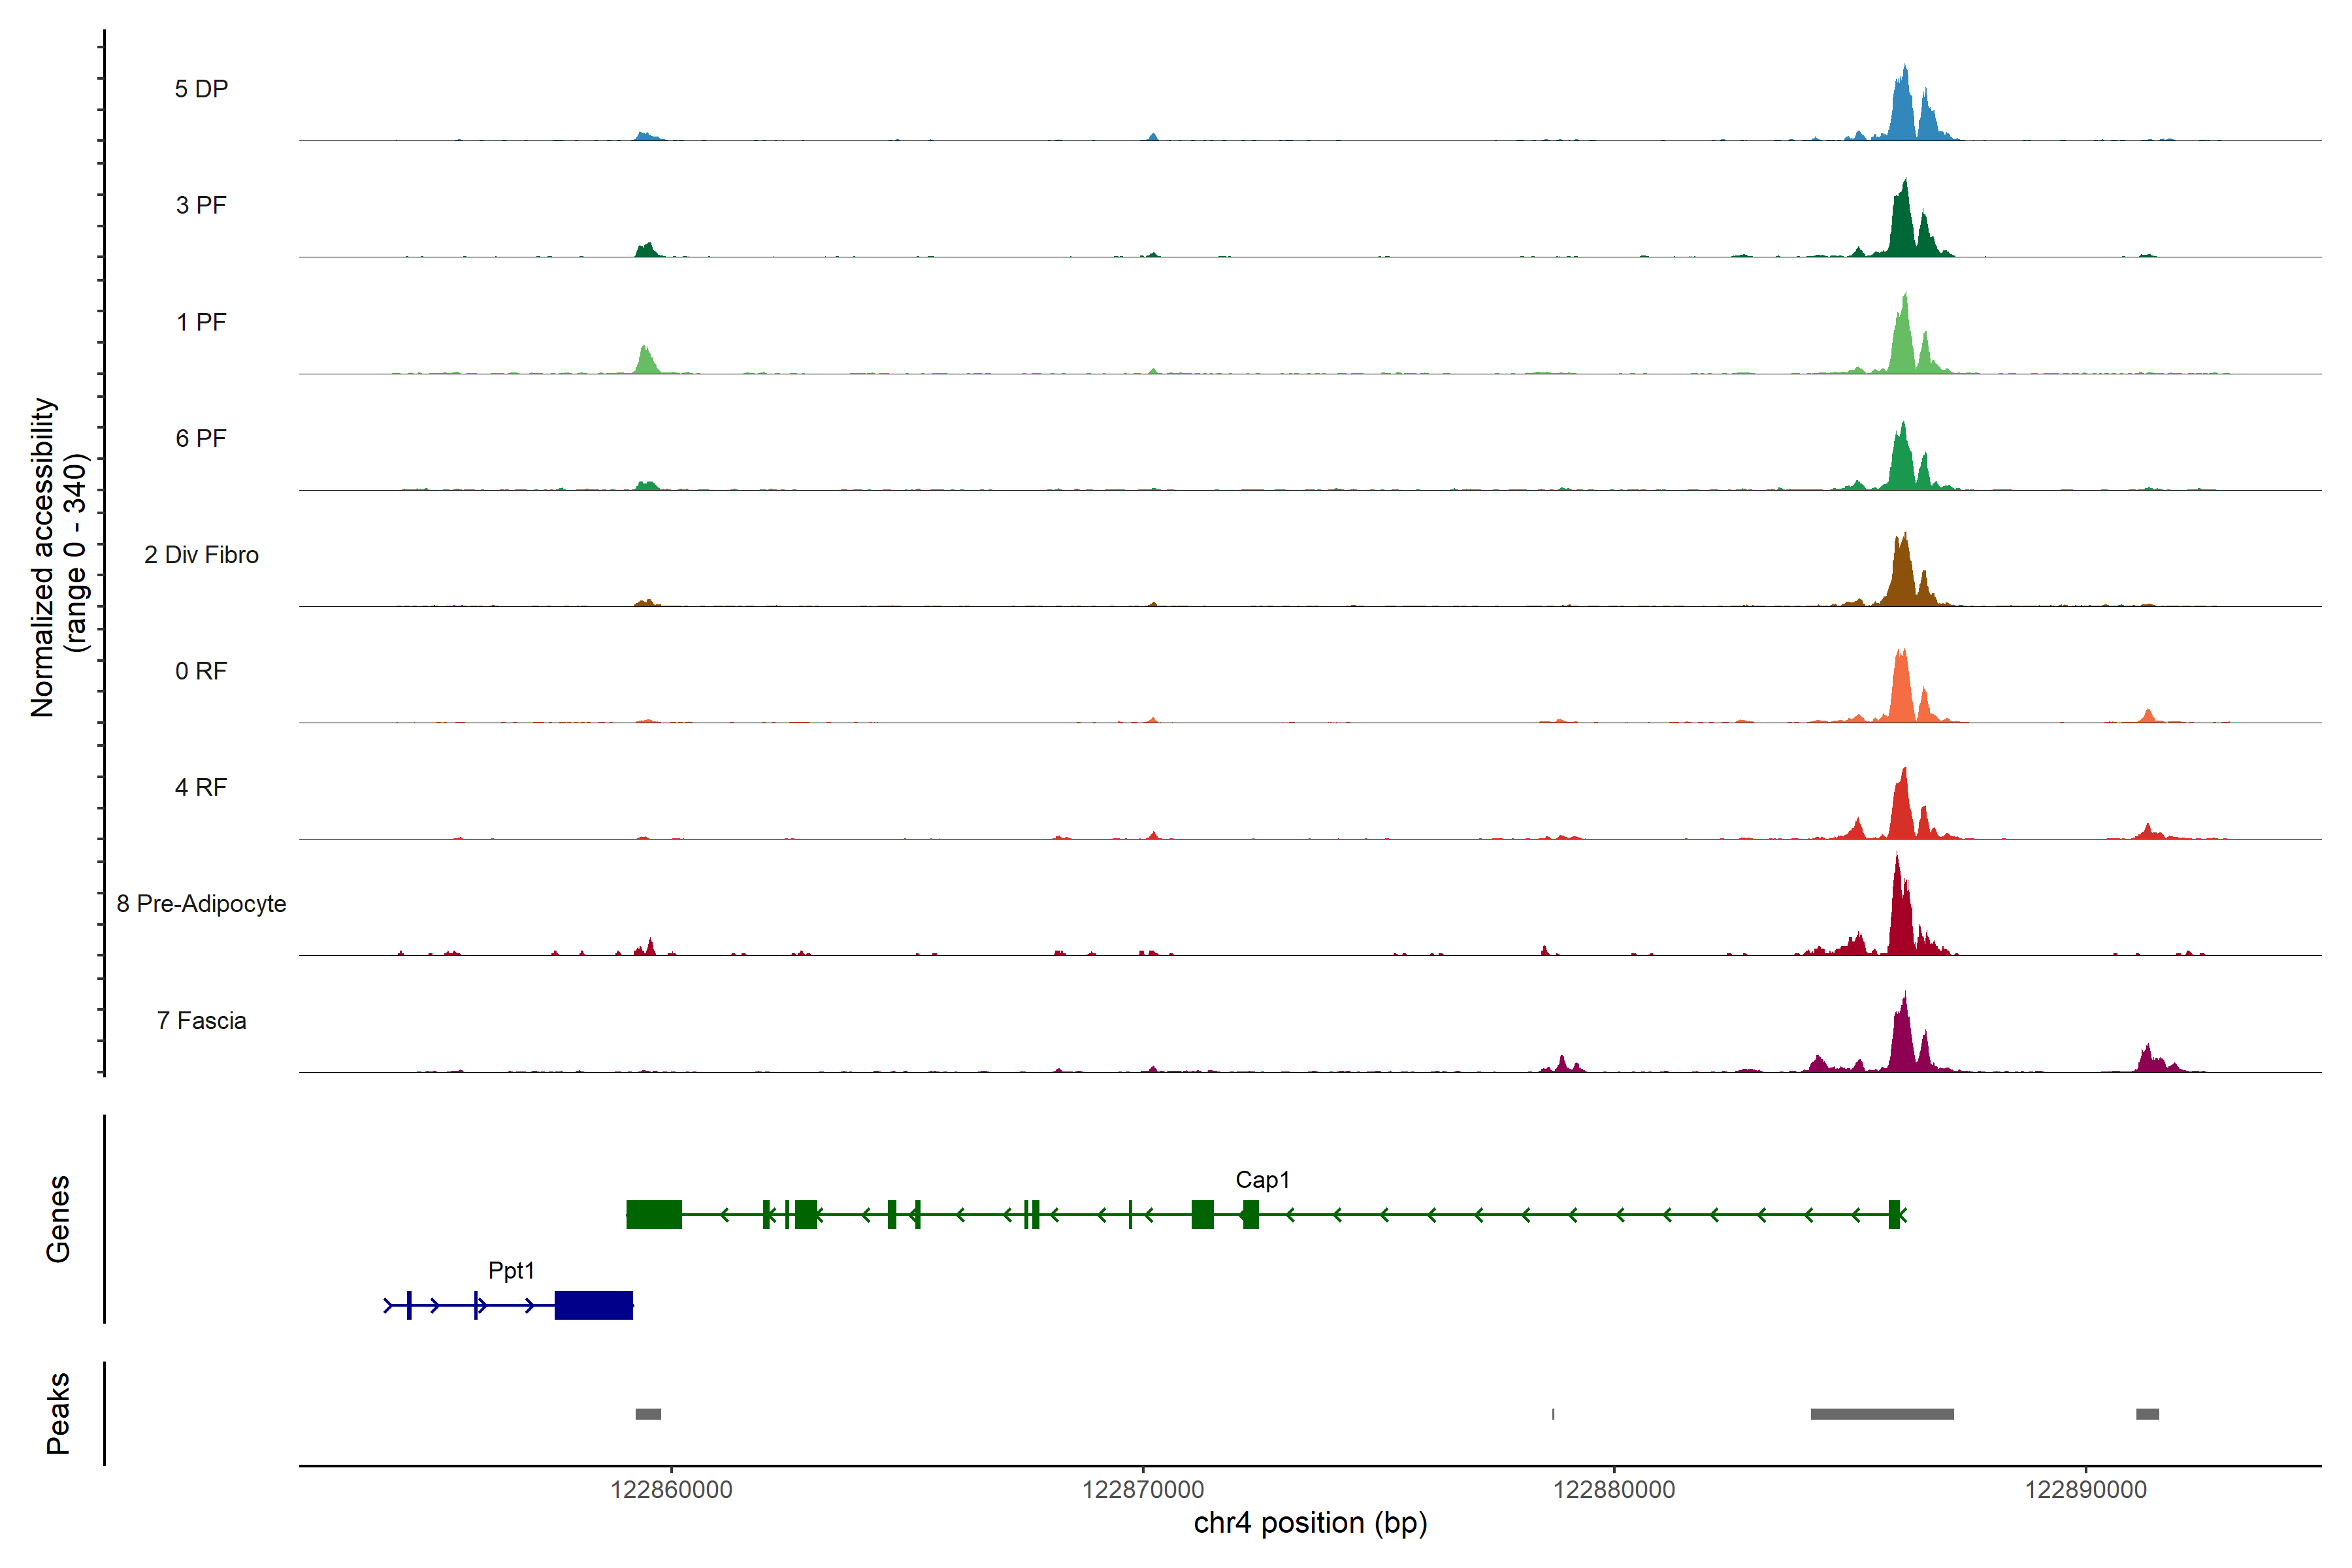Click the 3 PF track label
The image size is (2352, 1568).
201,205
